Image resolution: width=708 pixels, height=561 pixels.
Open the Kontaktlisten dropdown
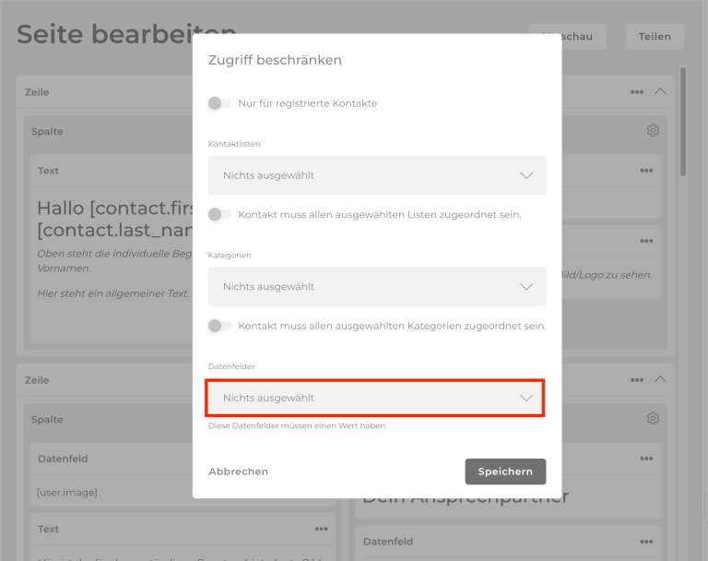pos(376,175)
